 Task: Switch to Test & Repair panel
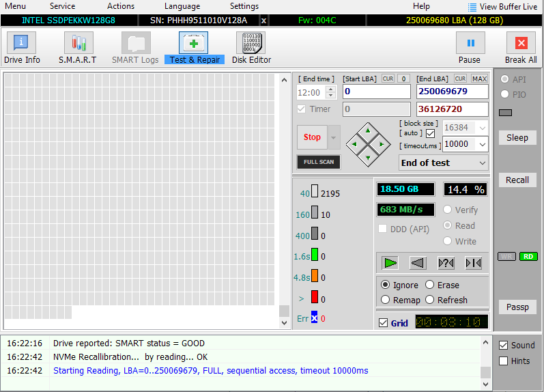click(195, 48)
